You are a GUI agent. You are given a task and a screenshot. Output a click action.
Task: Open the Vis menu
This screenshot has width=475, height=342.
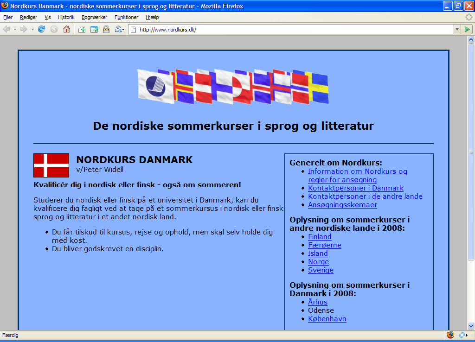[x=48, y=17]
